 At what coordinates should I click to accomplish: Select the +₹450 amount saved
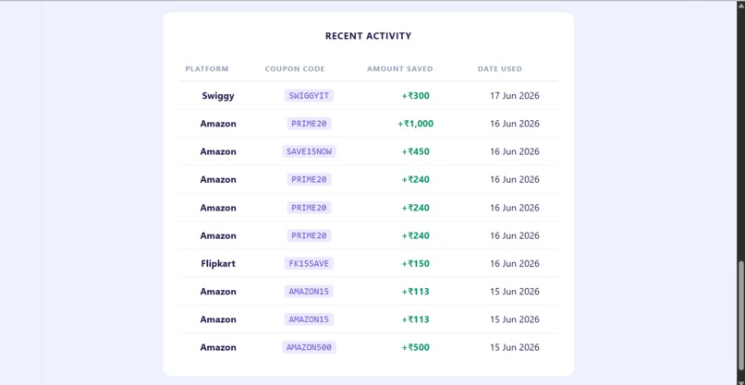click(415, 152)
